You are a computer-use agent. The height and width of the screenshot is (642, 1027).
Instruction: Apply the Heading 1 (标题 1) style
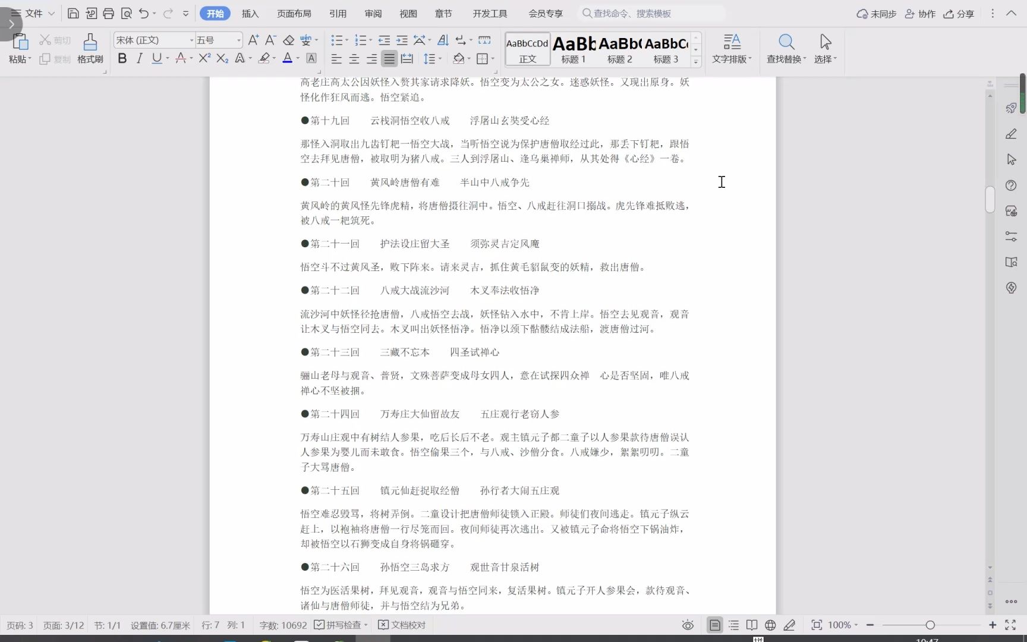click(574, 49)
